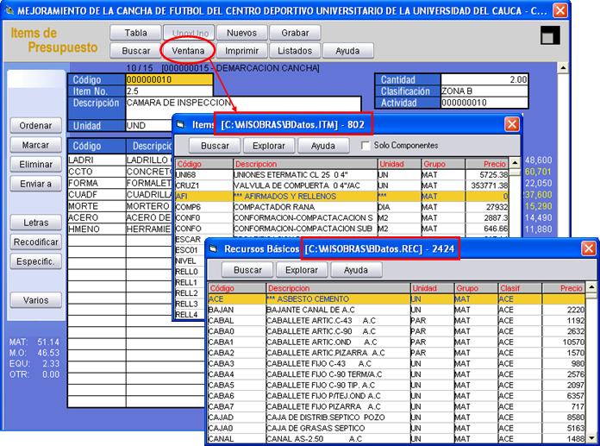
Task: Click the Actividad field 000000010
Action: (484, 103)
